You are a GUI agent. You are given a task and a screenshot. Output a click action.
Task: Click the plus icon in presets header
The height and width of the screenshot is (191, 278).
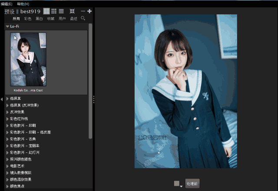pos(89,11)
